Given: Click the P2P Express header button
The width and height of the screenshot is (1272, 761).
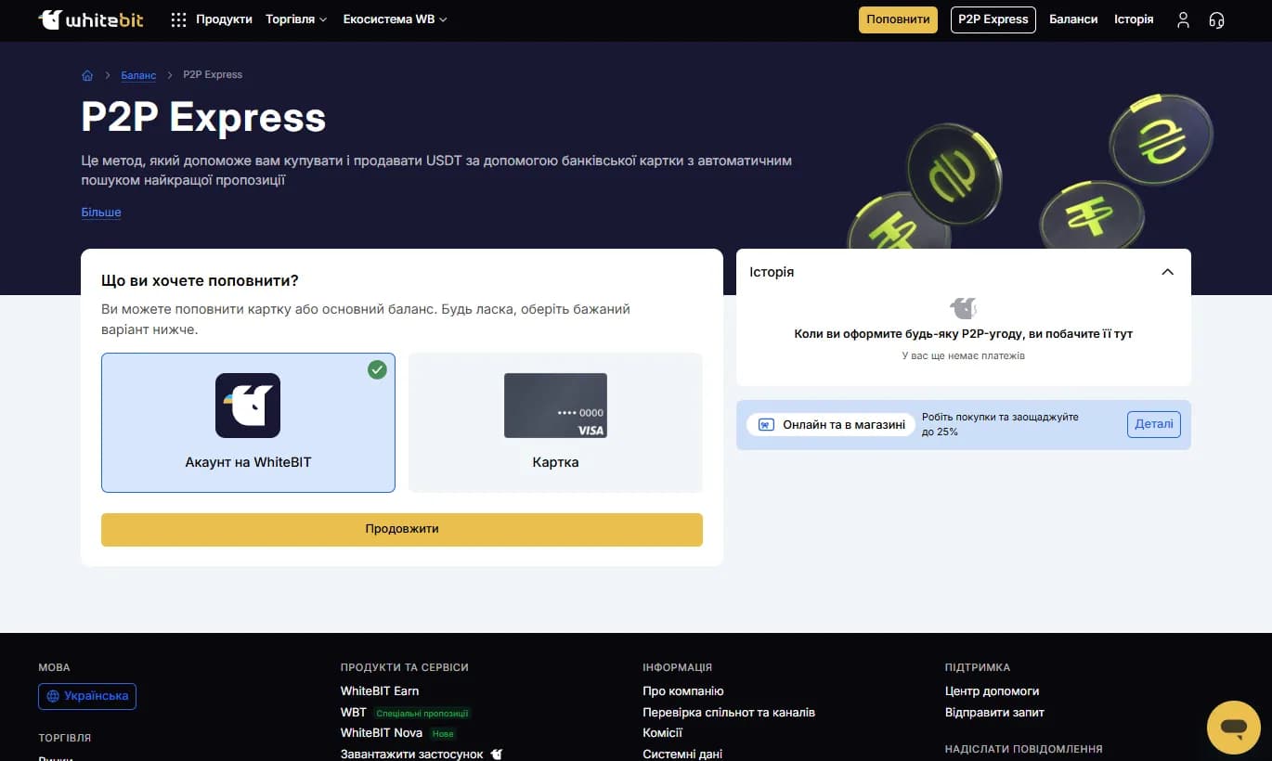Looking at the screenshot, I should coord(993,19).
